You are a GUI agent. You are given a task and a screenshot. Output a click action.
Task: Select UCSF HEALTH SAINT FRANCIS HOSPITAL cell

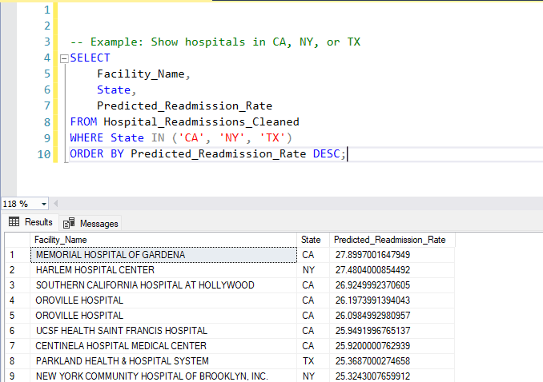[163, 331]
